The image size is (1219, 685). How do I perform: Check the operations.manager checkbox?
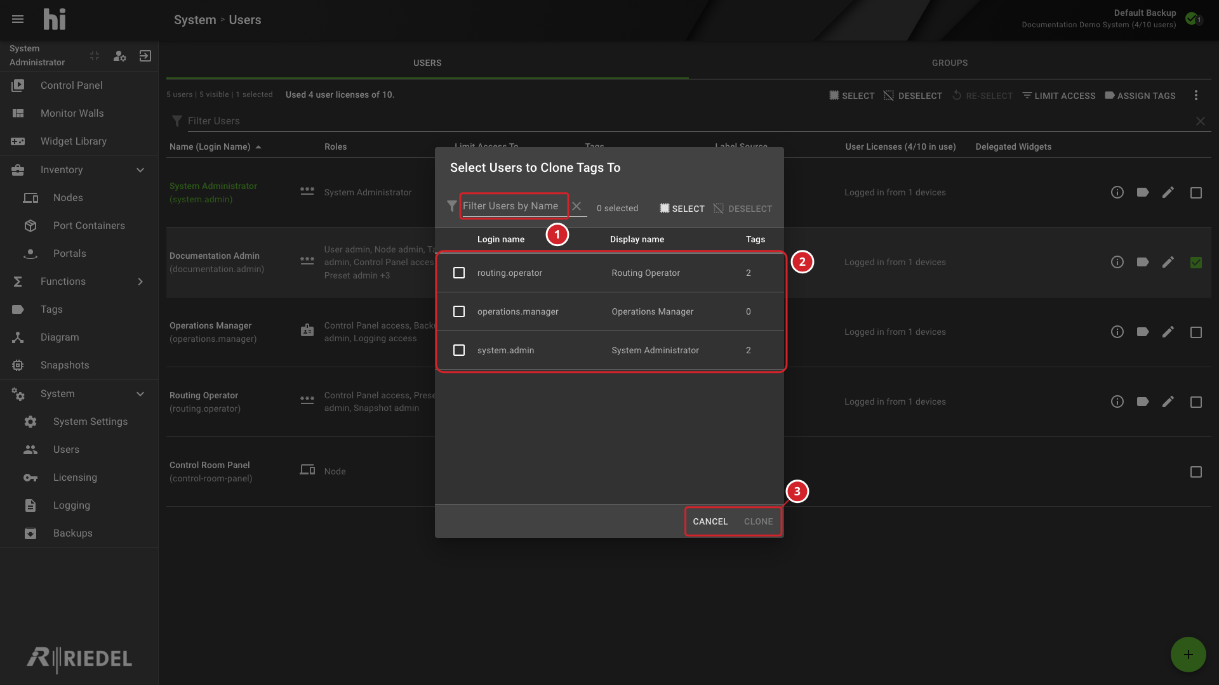[x=459, y=311]
